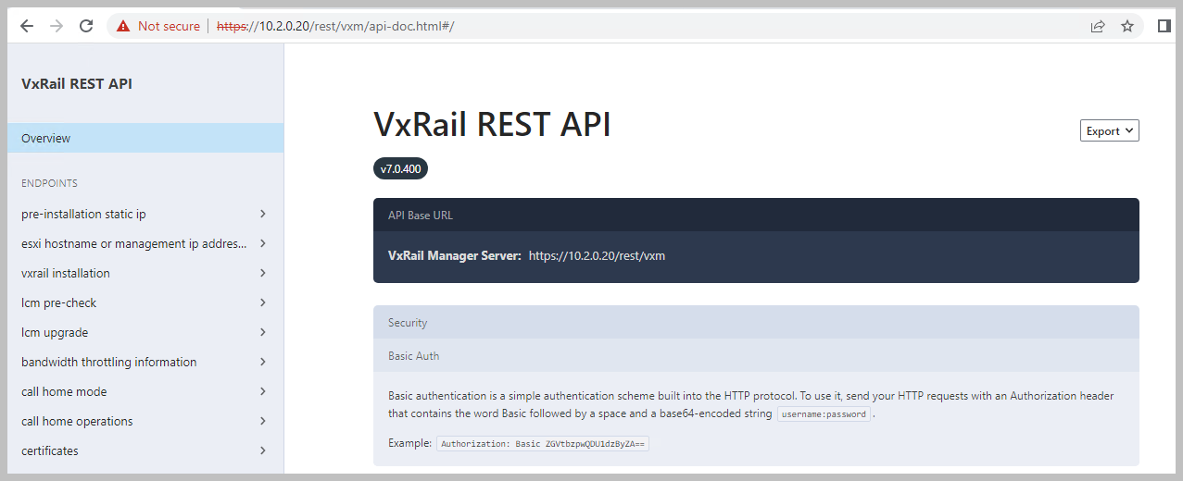Expand the vxrail installation section chevron

[263, 273]
